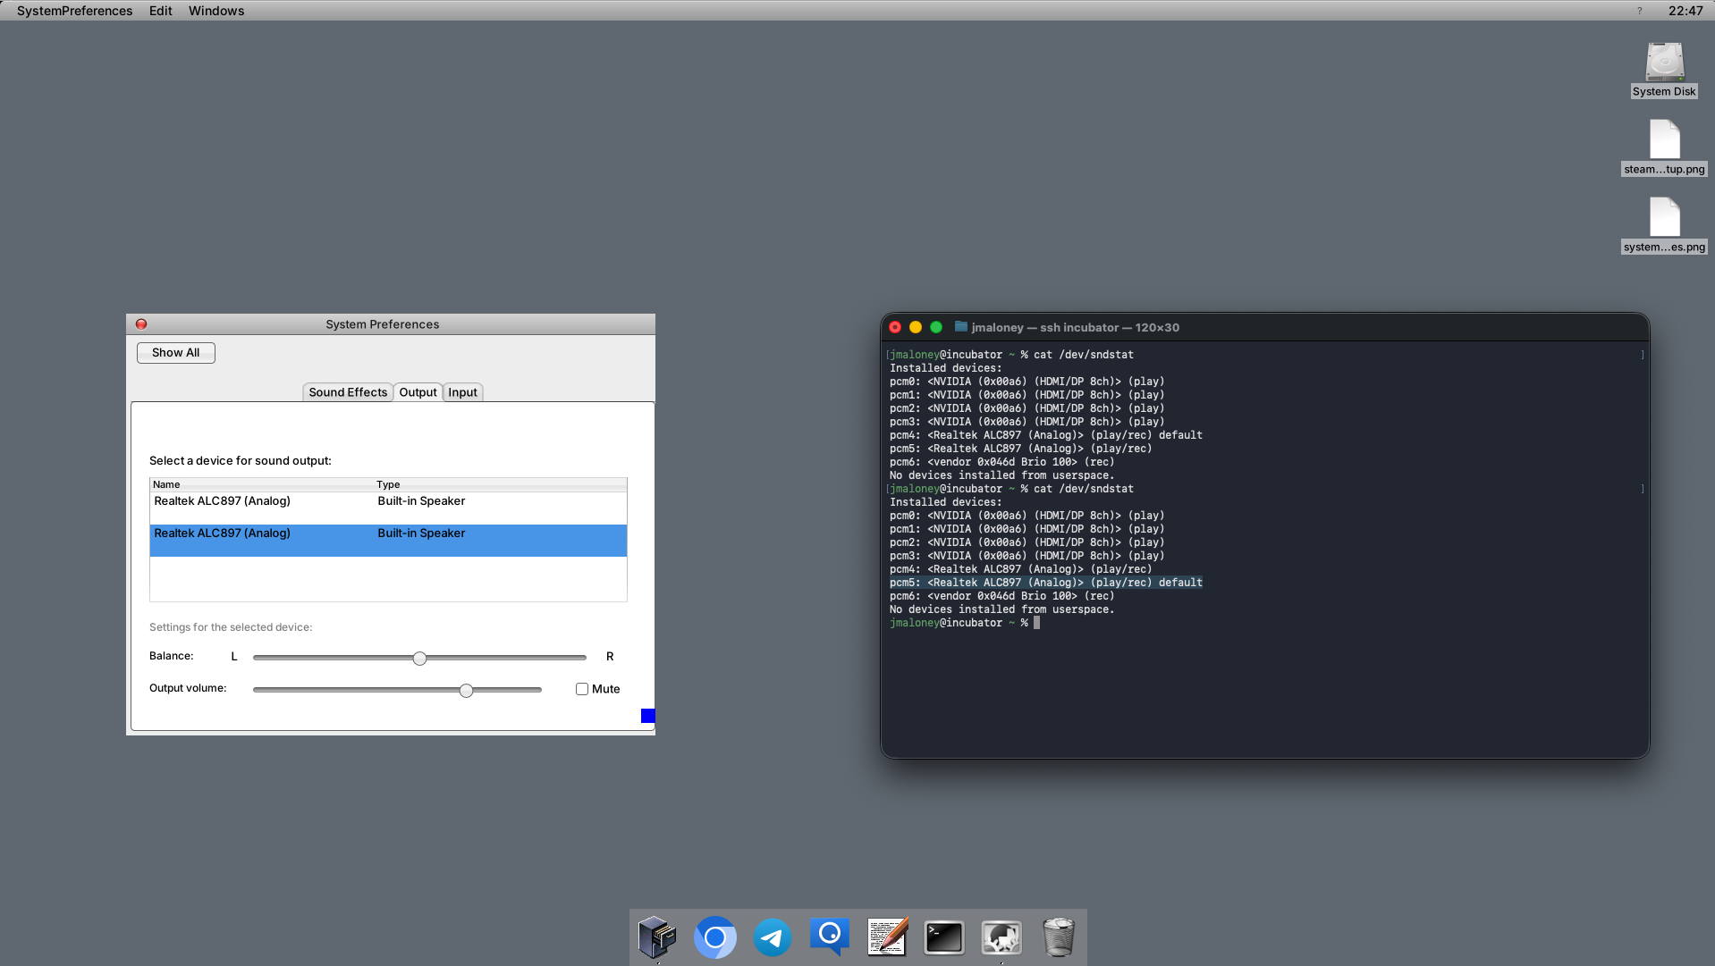Viewport: 1715px width, 966px height.
Task: Close the System Preferences window
Action: point(141,324)
